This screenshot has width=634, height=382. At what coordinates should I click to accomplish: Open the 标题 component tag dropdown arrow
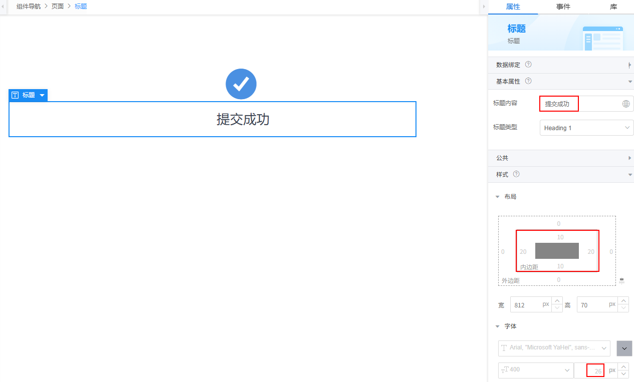pos(42,95)
